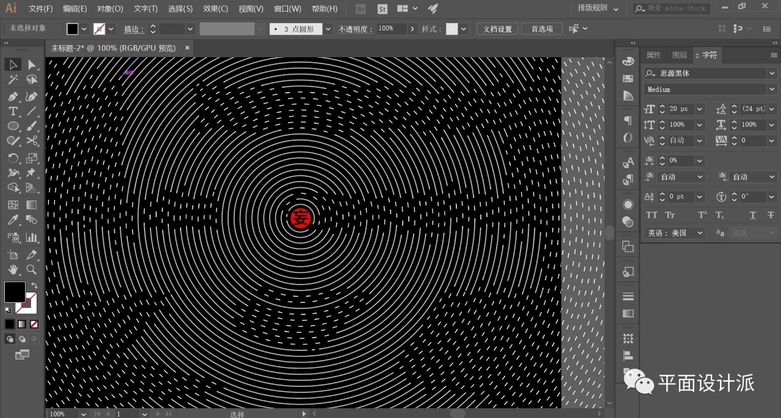Select the Type tool
Image resolution: width=781 pixels, height=418 pixels.
coord(13,112)
